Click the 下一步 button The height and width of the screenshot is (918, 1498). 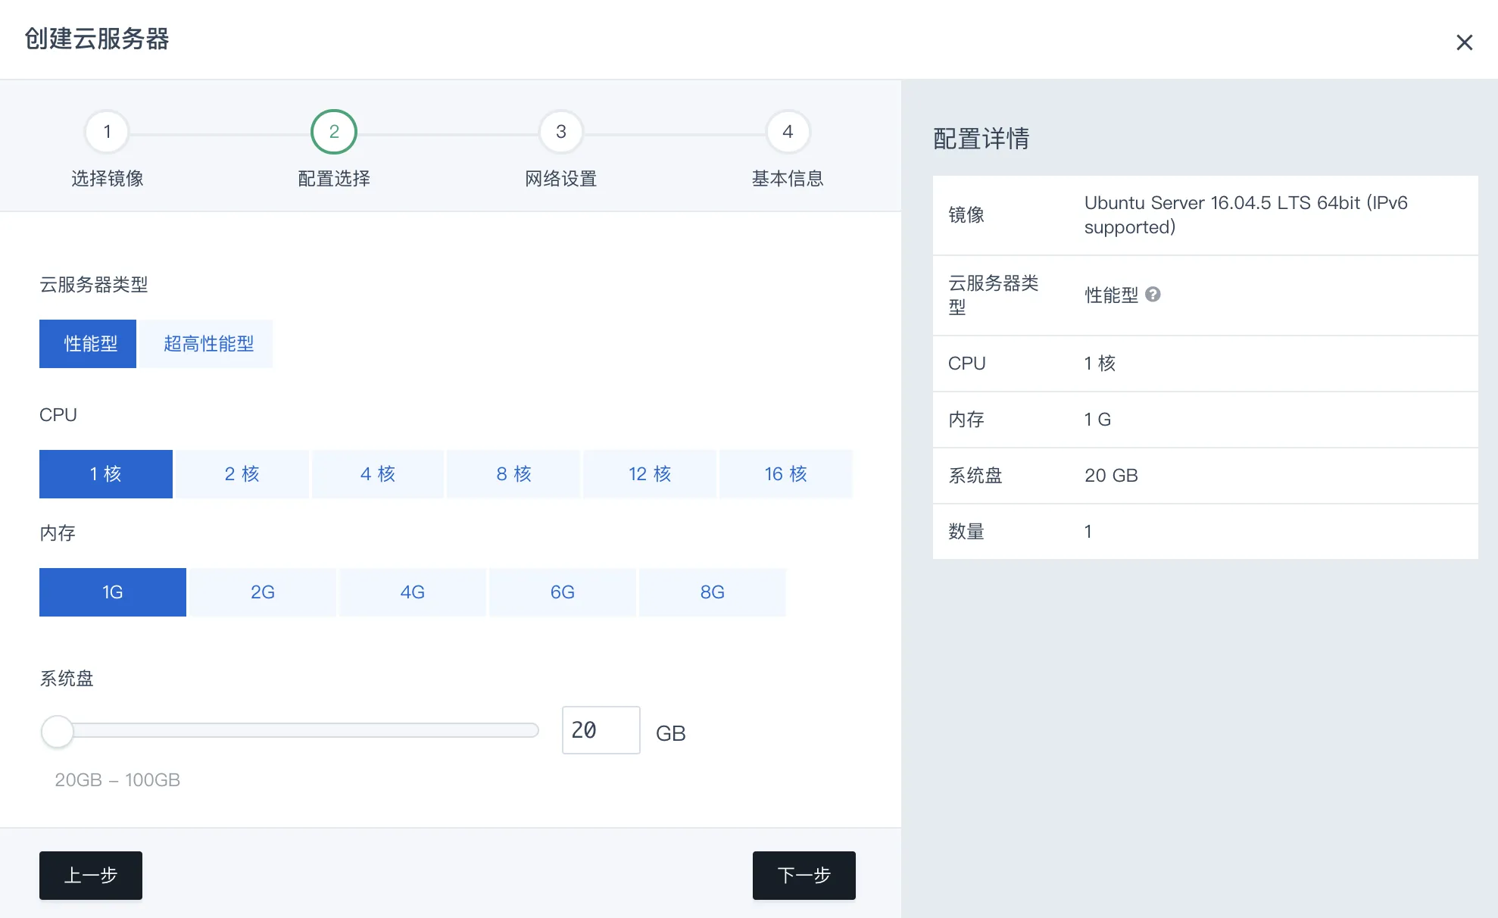point(804,875)
